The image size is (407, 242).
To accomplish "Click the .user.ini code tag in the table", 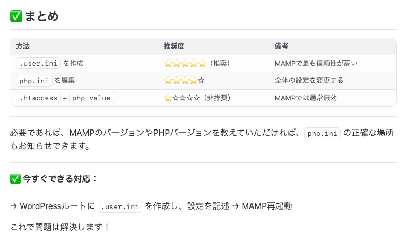I will point(38,64).
